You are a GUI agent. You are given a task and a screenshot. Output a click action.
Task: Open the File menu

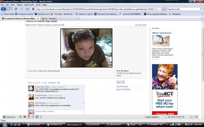tap(2, 5)
